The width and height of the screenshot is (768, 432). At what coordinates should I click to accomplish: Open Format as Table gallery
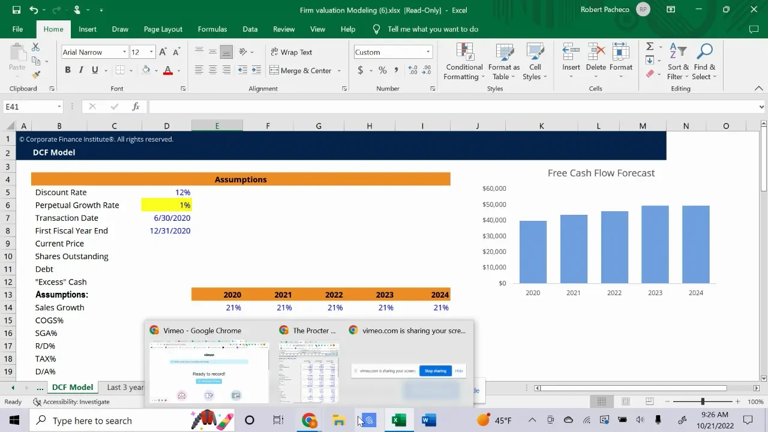[x=503, y=61]
